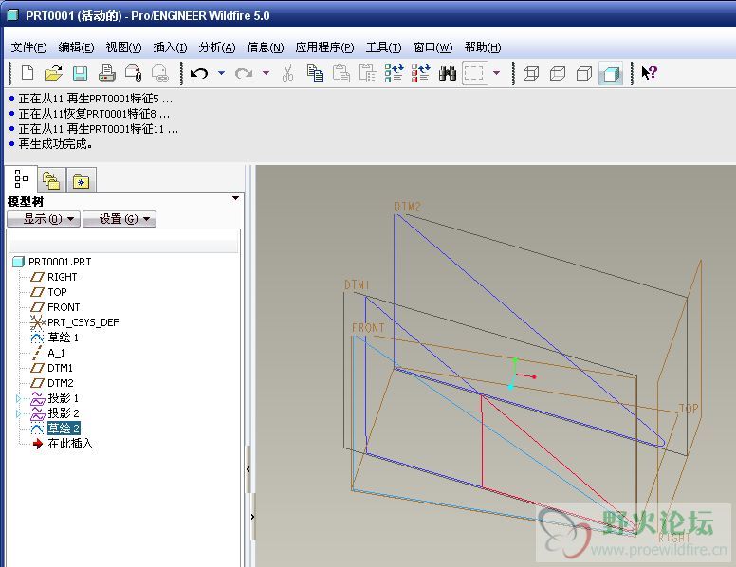The height and width of the screenshot is (567, 736).
Task: Open the 窗口(W) menu
Action: (432, 47)
